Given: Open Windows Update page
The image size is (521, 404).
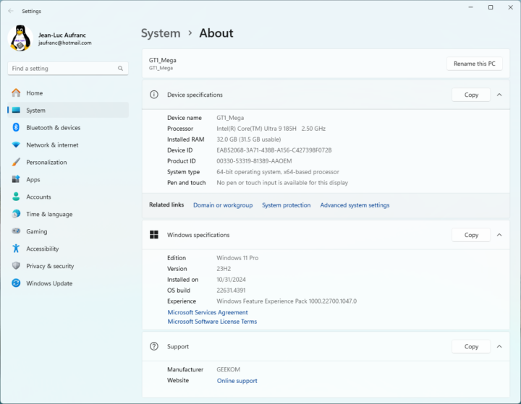Looking at the screenshot, I should click(68, 283).
